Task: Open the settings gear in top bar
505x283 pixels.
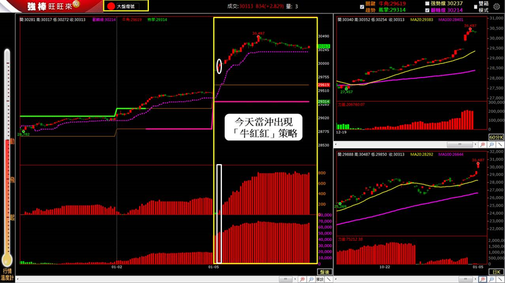Action: [x=497, y=7]
